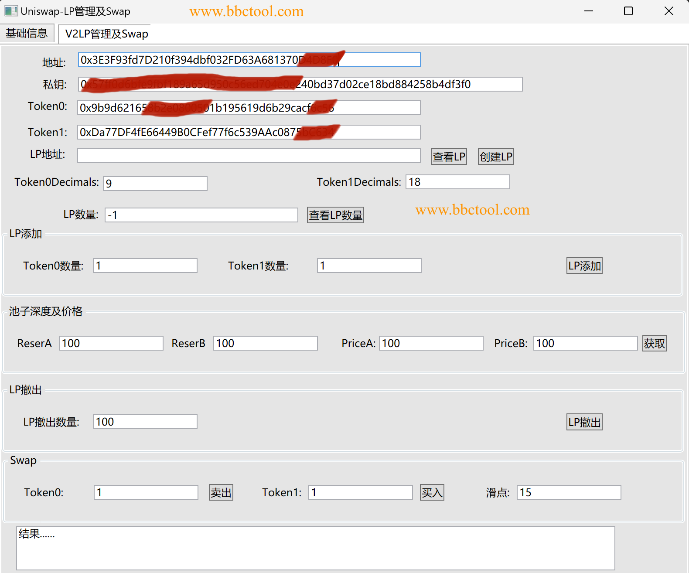Click the 卖出 sell button
Viewport: 689px width, 573px height.
(x=221, y=493)
